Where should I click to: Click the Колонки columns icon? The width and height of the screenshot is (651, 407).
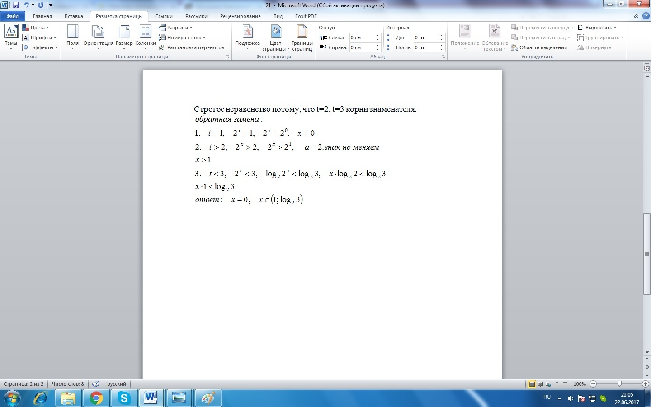point(145,32)
